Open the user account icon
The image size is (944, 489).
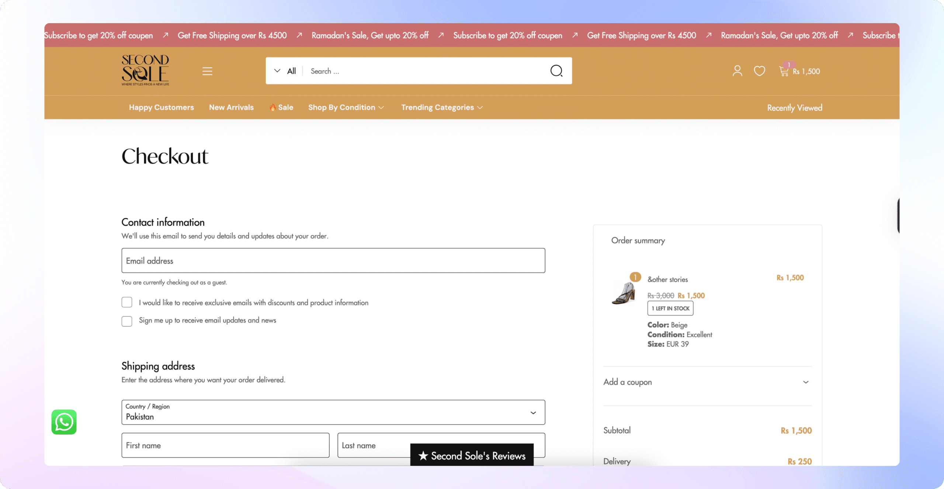[x=737, y=71]
